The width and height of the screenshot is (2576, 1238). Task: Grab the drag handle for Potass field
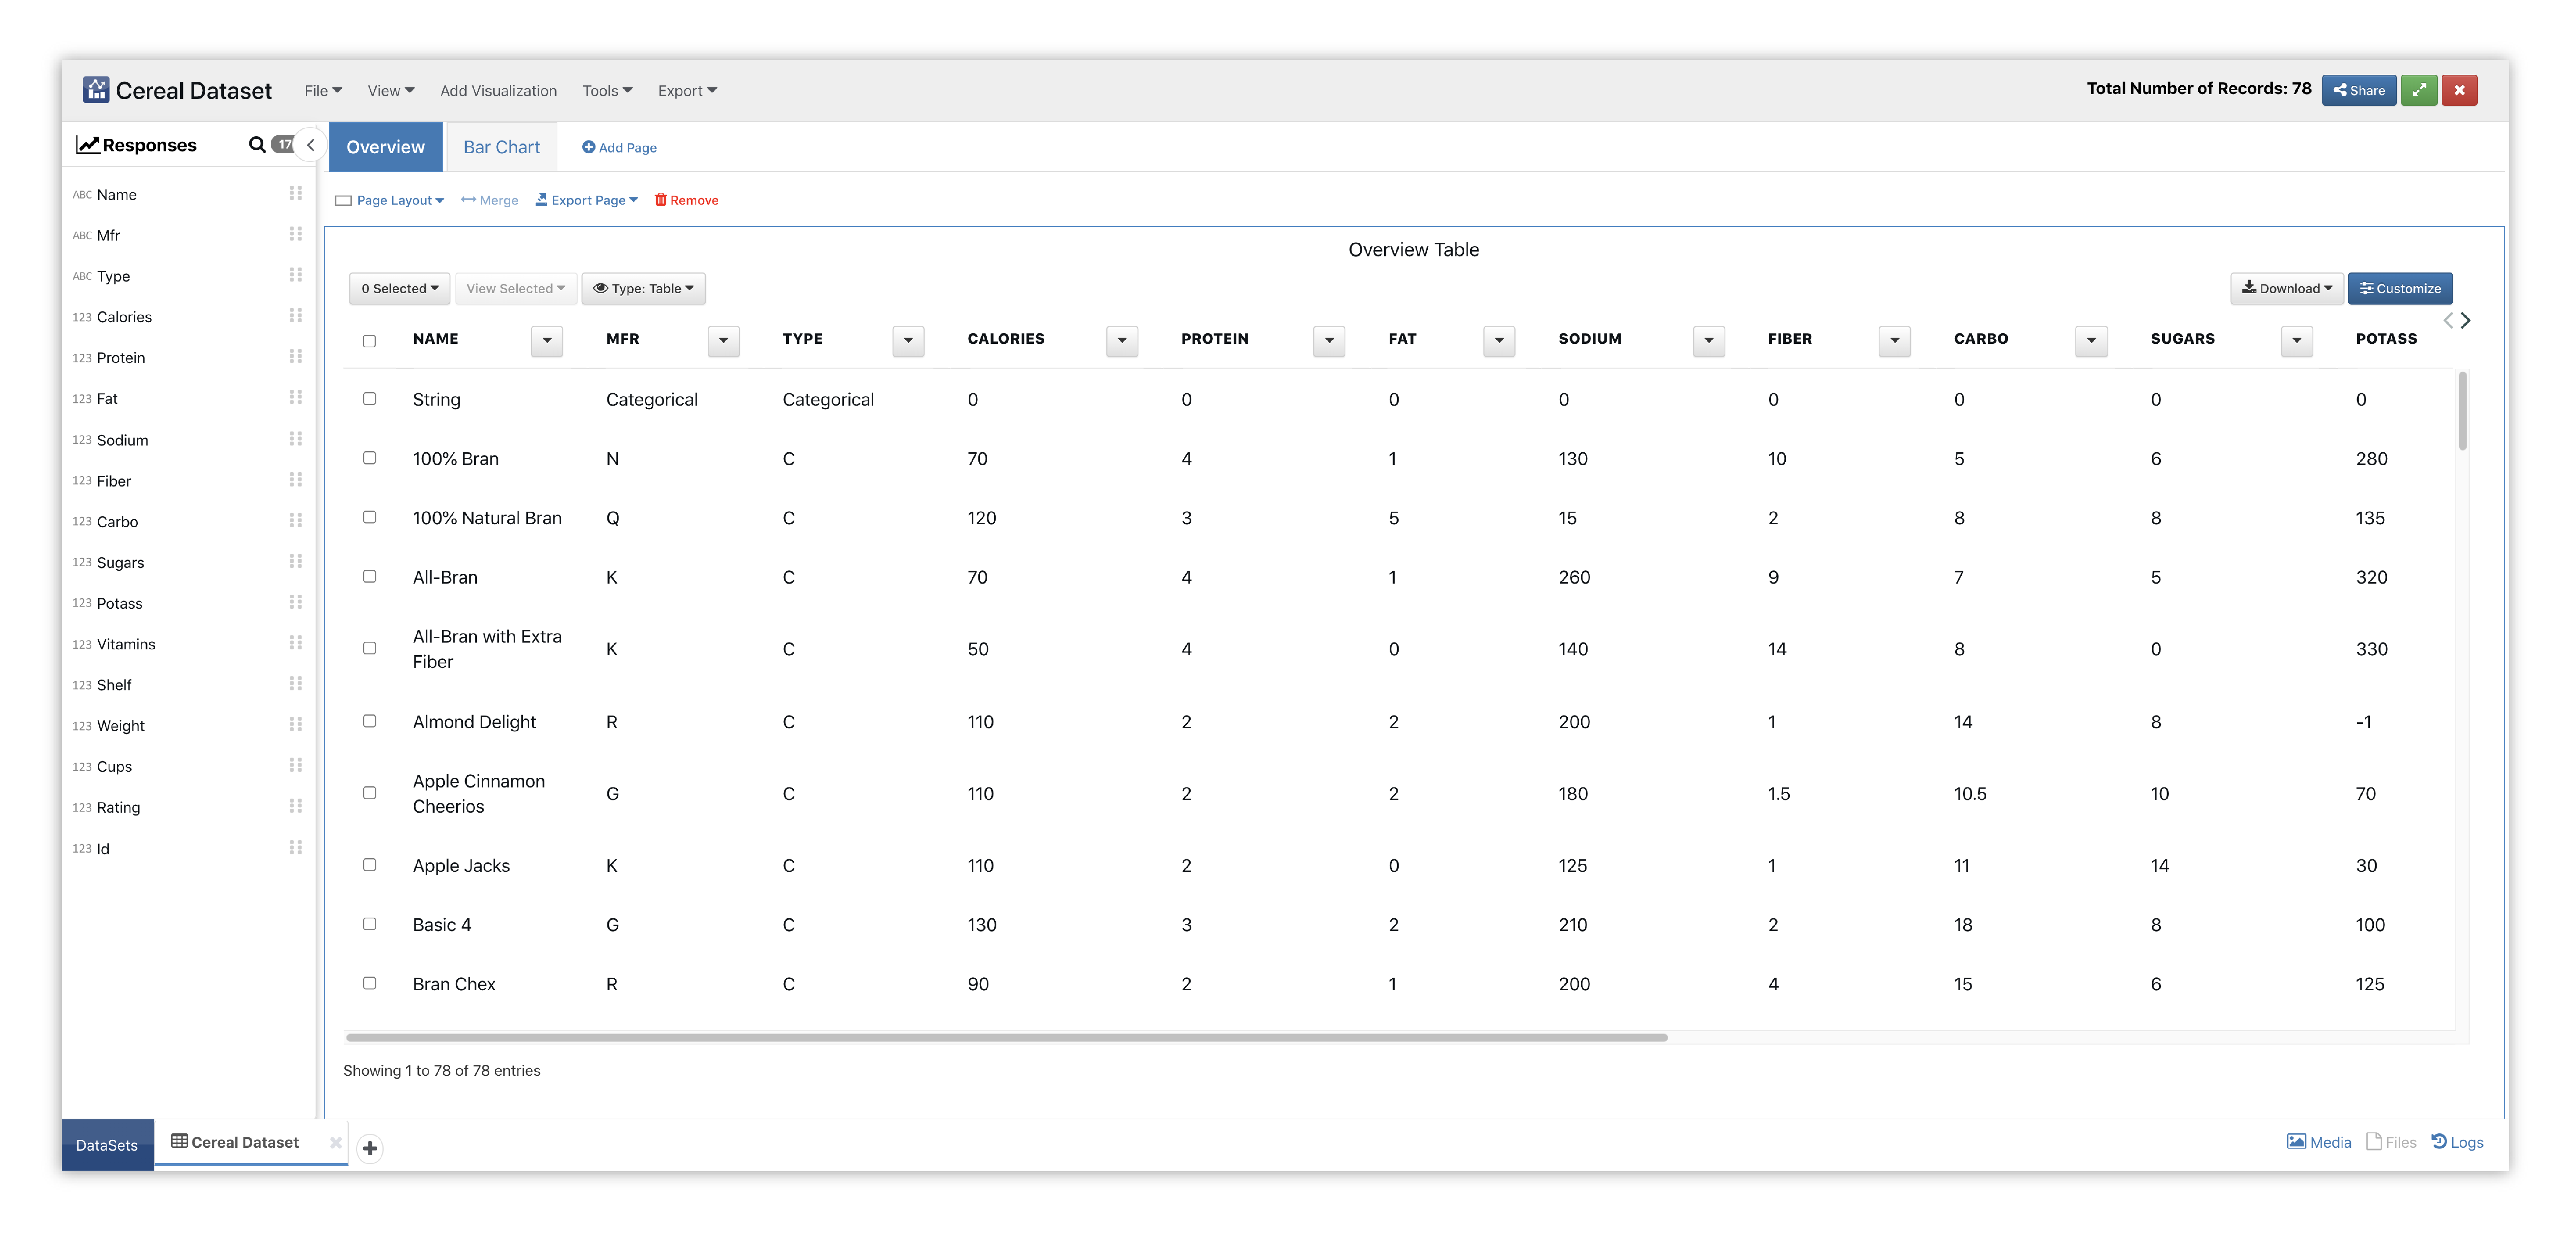pyautogui.click(x=296, y=603)
